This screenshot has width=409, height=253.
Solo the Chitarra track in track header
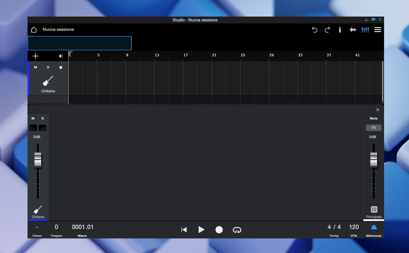48,67
